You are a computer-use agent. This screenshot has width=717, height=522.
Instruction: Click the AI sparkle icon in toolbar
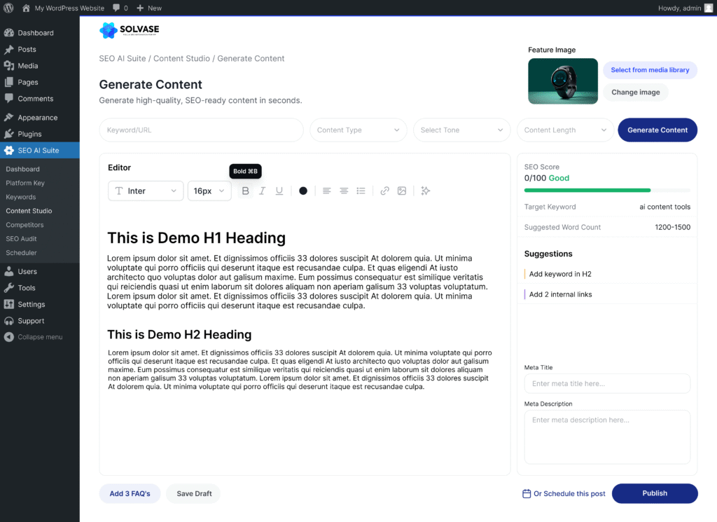425,191
